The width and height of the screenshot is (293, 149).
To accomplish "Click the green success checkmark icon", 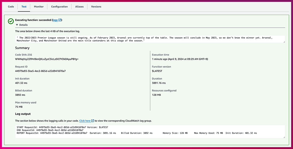I will 11,21.
